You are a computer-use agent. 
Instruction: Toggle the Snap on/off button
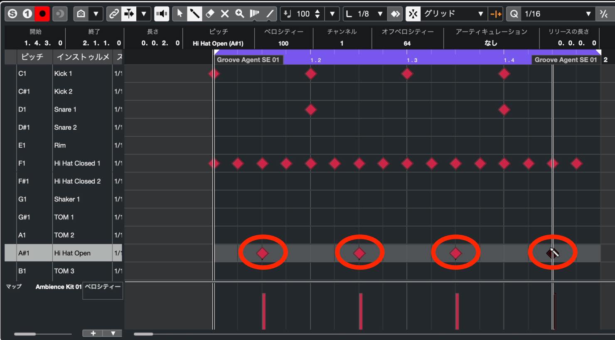coord(413,14)
